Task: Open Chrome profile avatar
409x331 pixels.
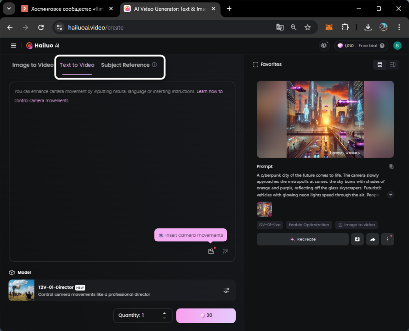Action: point(383,27)
